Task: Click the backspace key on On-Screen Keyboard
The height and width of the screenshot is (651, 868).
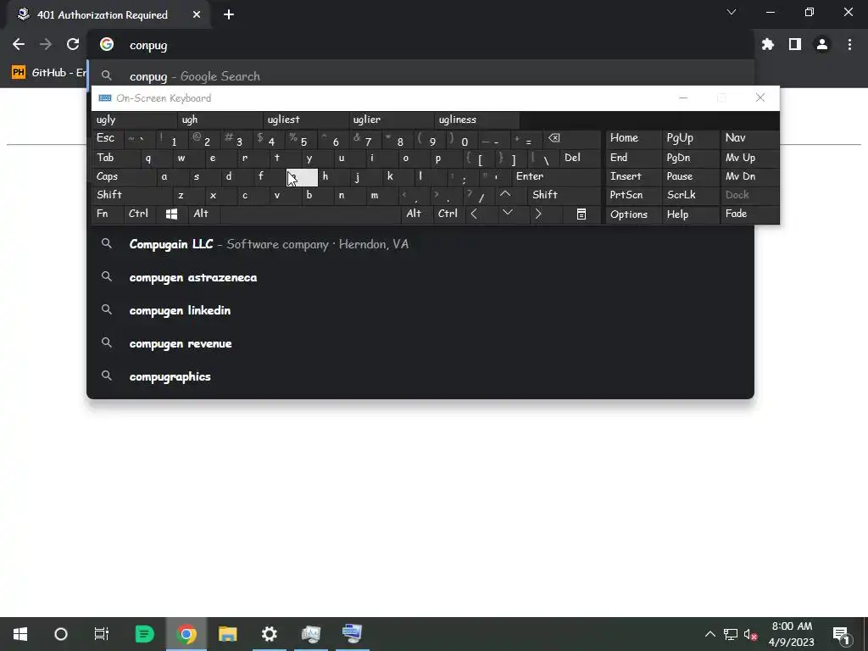Action: (x=571, y=138)
